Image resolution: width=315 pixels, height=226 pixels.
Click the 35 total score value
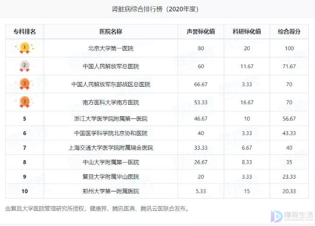coord(289,162)
